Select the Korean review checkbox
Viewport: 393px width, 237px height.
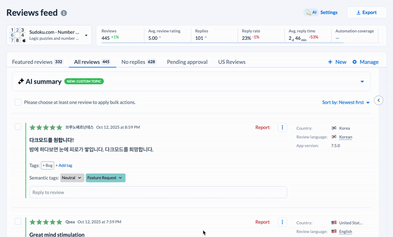coord(18,127)
